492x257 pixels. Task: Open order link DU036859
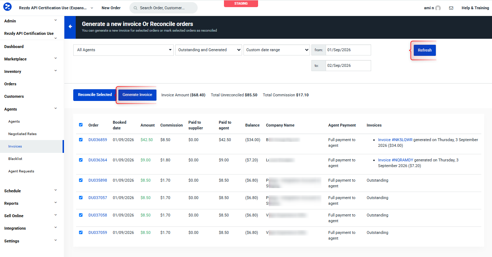[98, 140]
